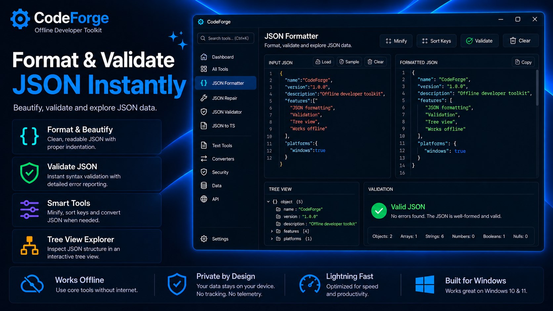Click the Works Offline cloud icon
This screenshot has height=311, width=553.
(32, 284)
